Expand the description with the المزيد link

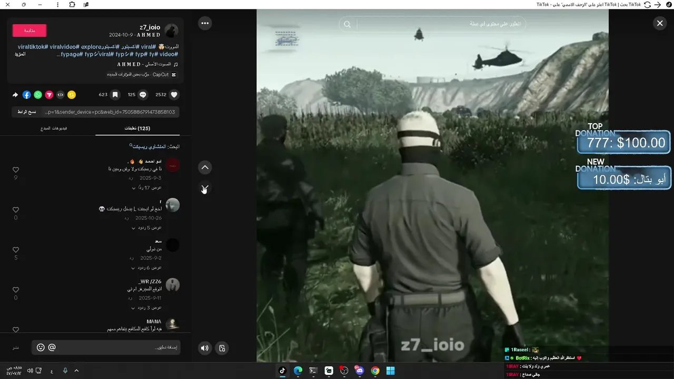pos(20,54)
